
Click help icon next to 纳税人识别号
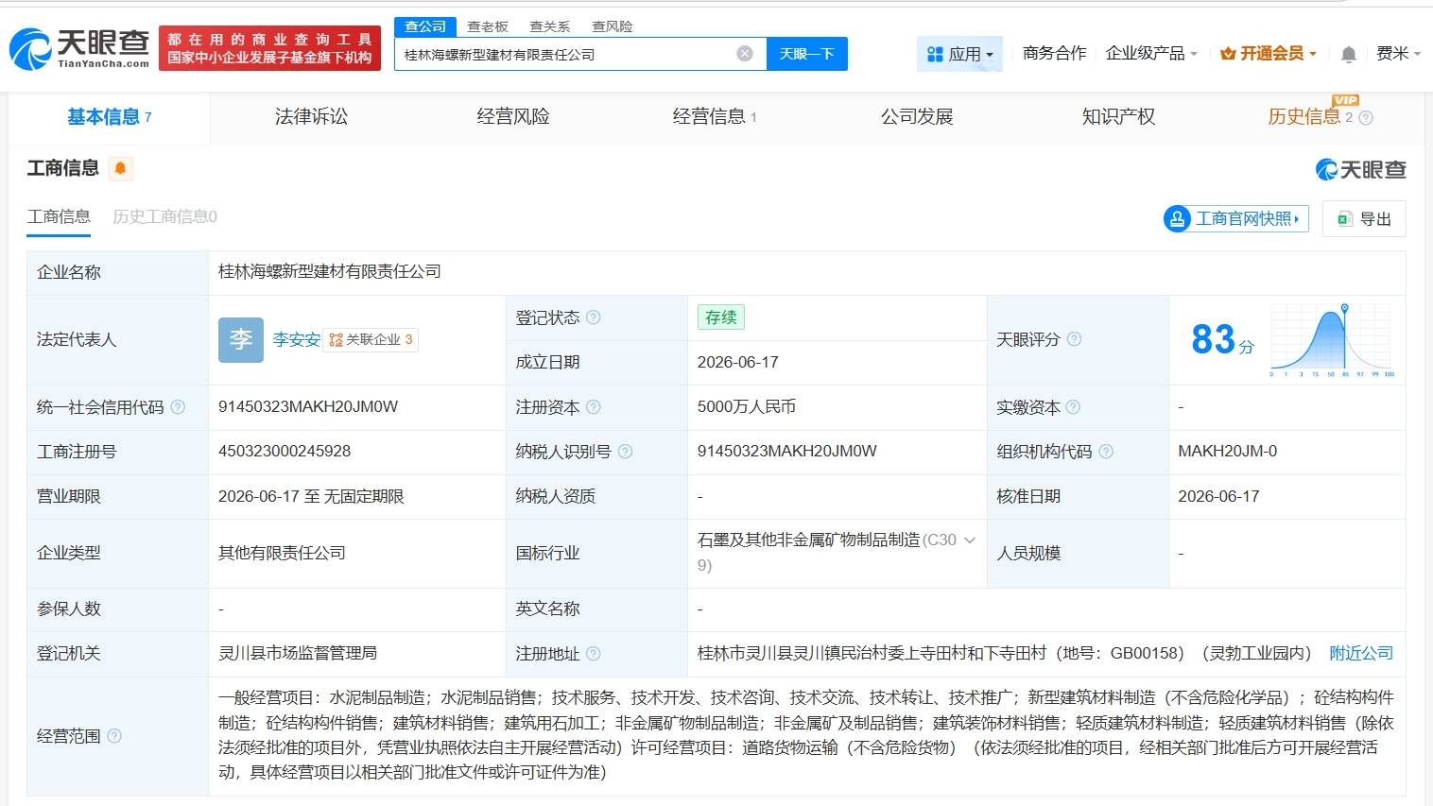[x=625, y=452]
